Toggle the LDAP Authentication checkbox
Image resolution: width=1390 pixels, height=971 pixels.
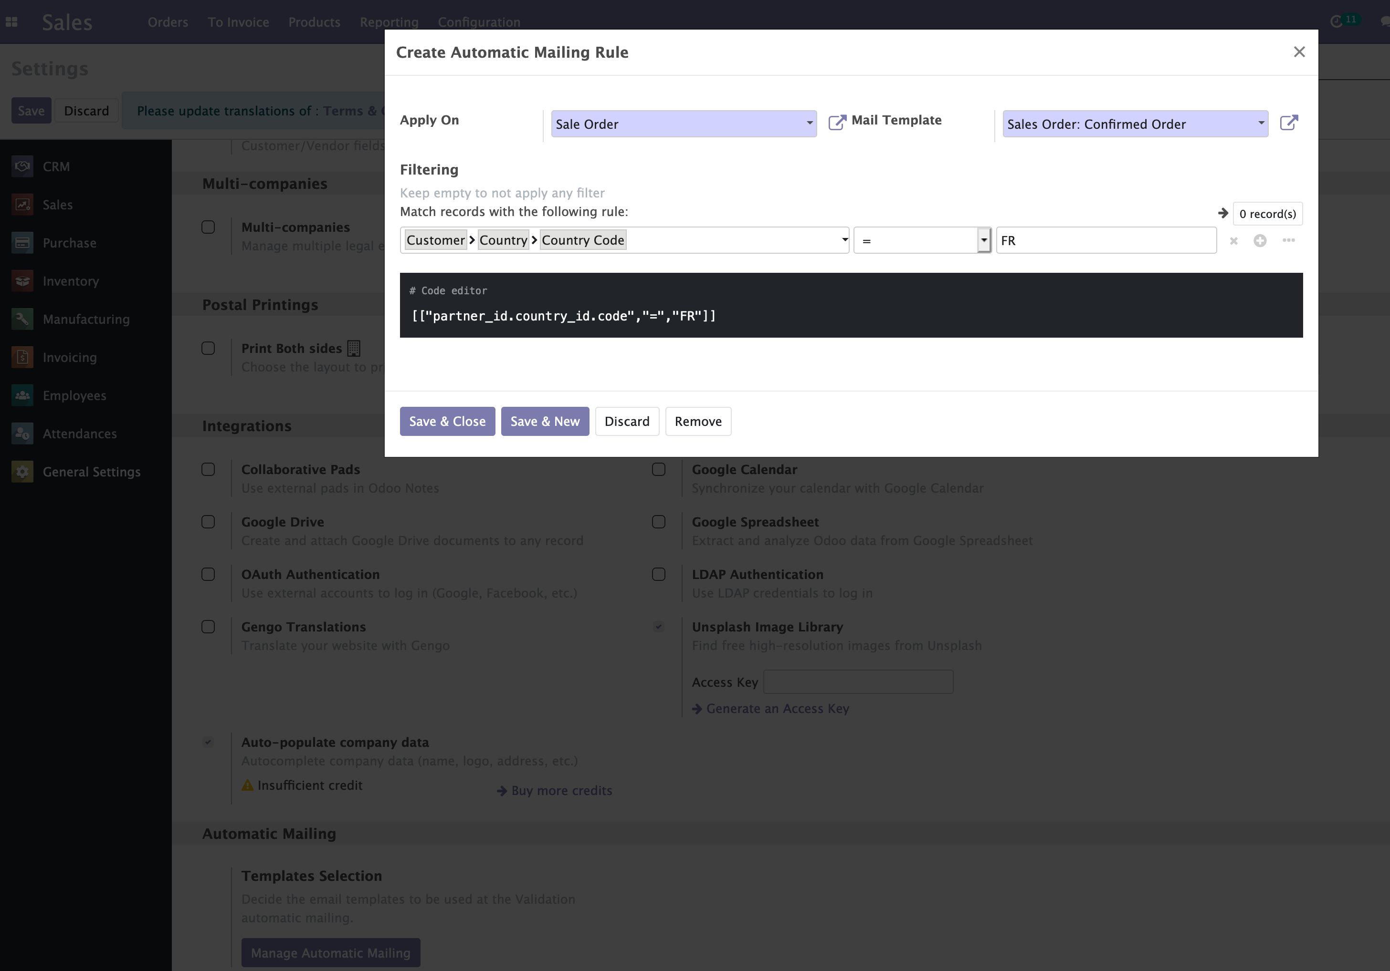[659, 575]
